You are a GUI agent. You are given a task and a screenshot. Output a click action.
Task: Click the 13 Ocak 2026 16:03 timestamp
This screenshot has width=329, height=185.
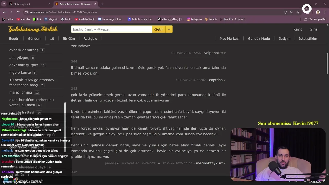(177, 163)
